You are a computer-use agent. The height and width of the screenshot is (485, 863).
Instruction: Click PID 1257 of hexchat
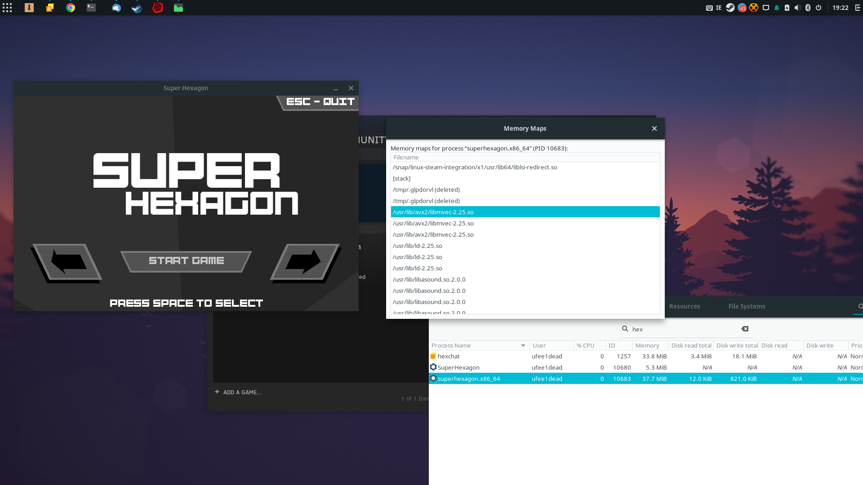pyautogui.click(x=623, y=356)
